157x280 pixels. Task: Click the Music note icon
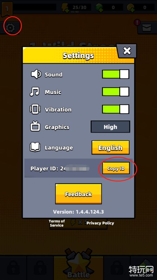click(x=35, y=92)
